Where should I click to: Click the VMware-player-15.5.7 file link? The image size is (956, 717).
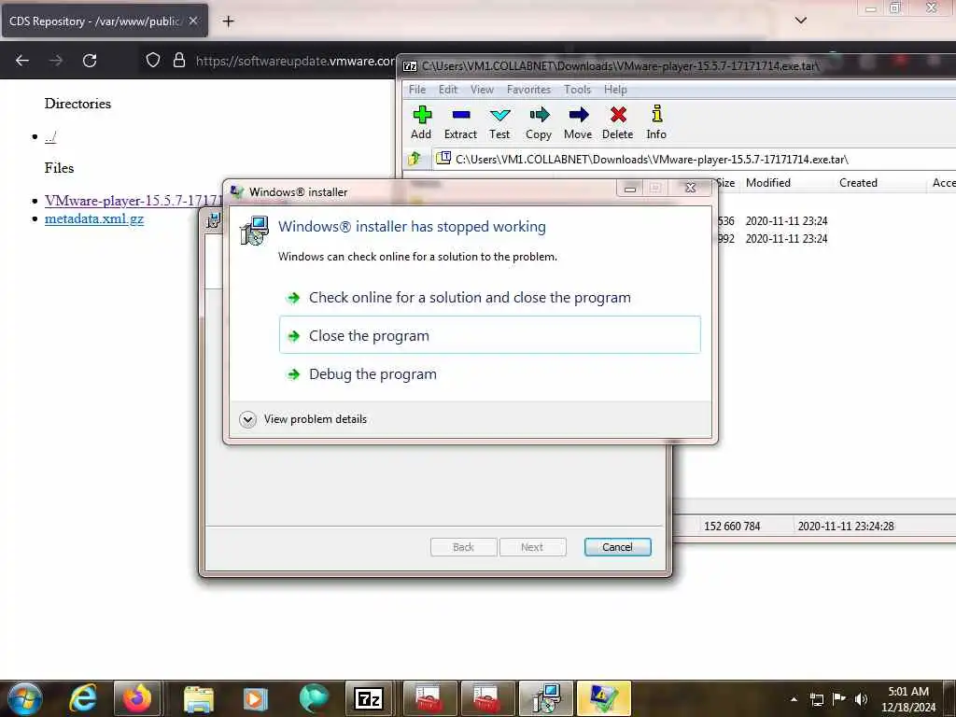pyautogui.click(x=134, y=201)
